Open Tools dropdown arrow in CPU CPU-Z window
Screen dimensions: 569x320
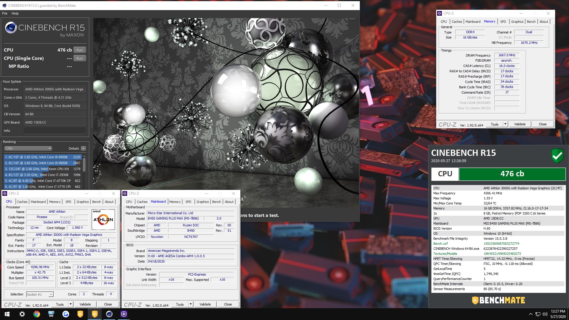click(x=71, y=304)
